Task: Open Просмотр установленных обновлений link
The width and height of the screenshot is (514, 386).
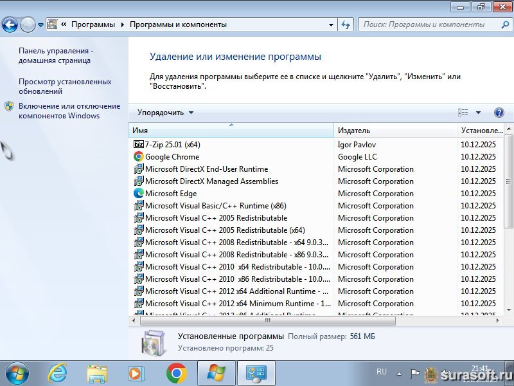Action: 65,86
